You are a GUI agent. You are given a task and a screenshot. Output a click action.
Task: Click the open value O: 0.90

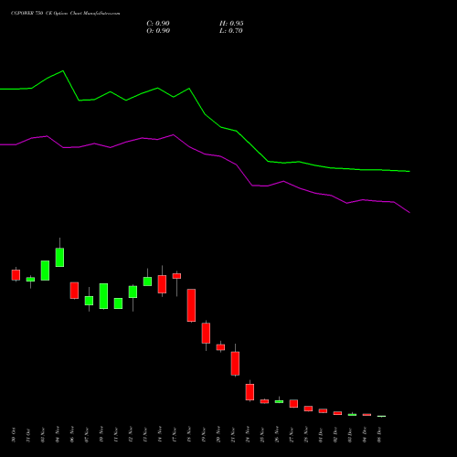coord(158,31)
